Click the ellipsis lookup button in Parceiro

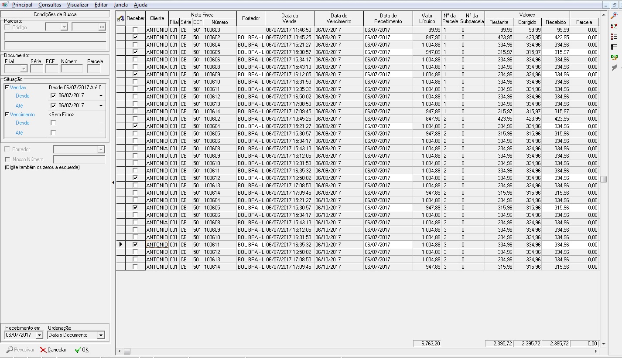pyautogui.click(x=102, y=27)
